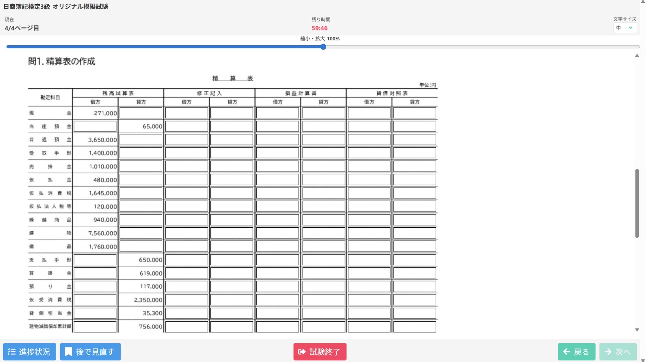Viewport: 646px width, 362px height.
Task: Click 現金 trial balance credit input field
Action: (141, 113)
